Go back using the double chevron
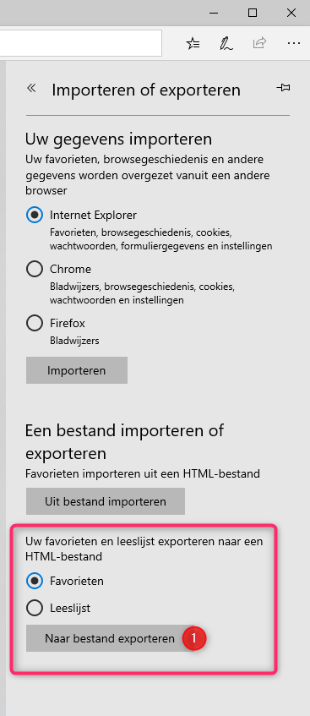This screenshot has height=716, width=310. coord(31,88)
